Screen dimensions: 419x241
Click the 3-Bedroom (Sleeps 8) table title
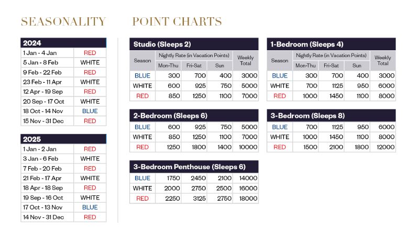(331, 116)
